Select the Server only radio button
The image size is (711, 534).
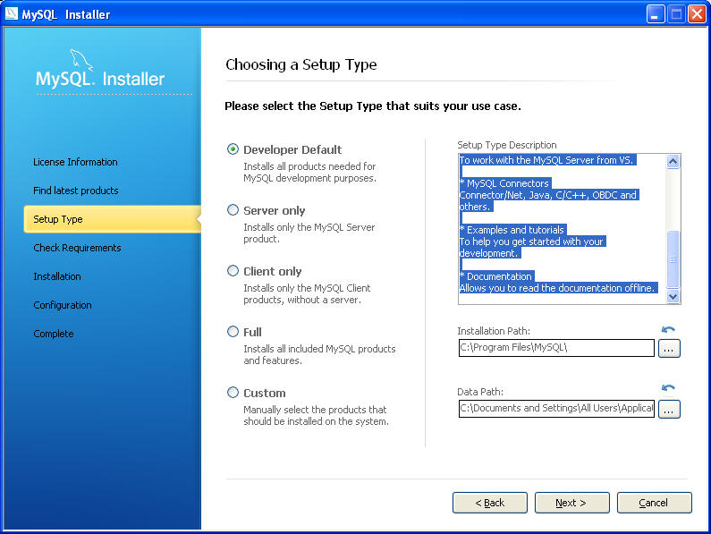[233, 210]
